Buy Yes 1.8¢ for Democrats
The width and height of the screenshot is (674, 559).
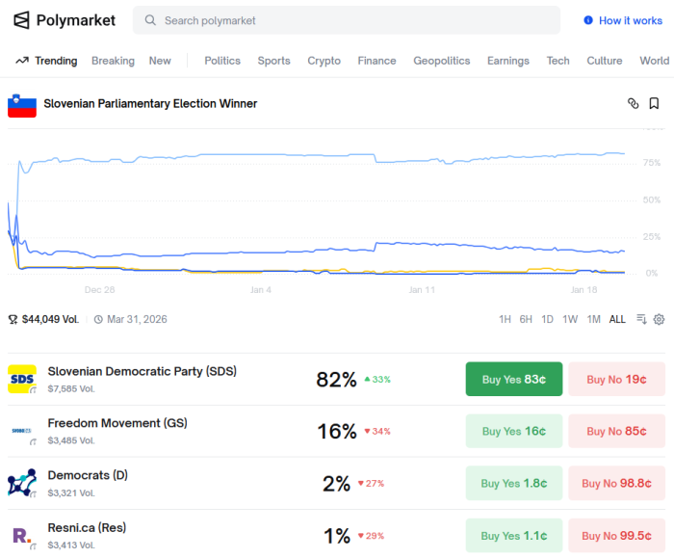tap(514, 483)
